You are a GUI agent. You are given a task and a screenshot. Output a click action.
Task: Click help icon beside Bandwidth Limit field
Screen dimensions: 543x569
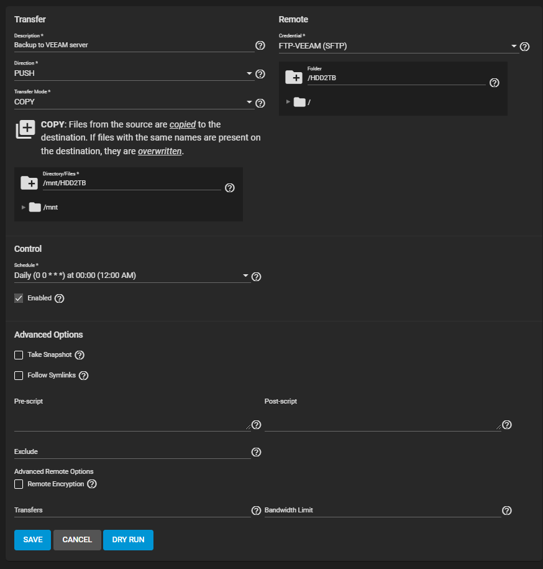tap(507, 511)
